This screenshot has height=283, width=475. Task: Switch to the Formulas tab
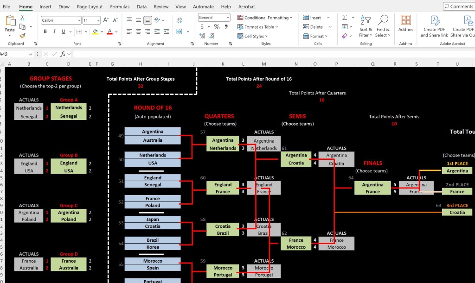[120, 6]
